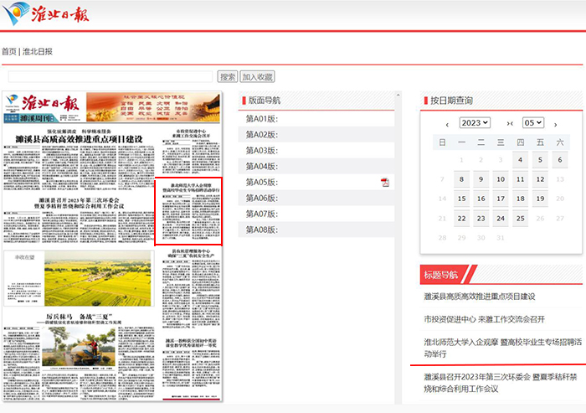This screenshot has width=586, height=413.
Task: Select page 第A08版 in page navigation
Action: click(260, 230)
